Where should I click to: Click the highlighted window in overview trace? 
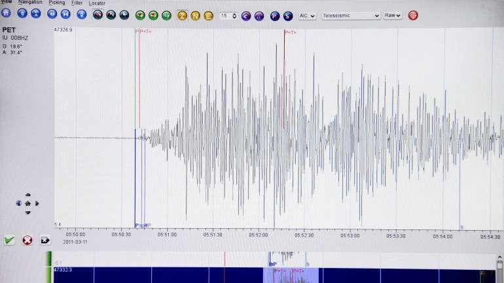[291, 275]
